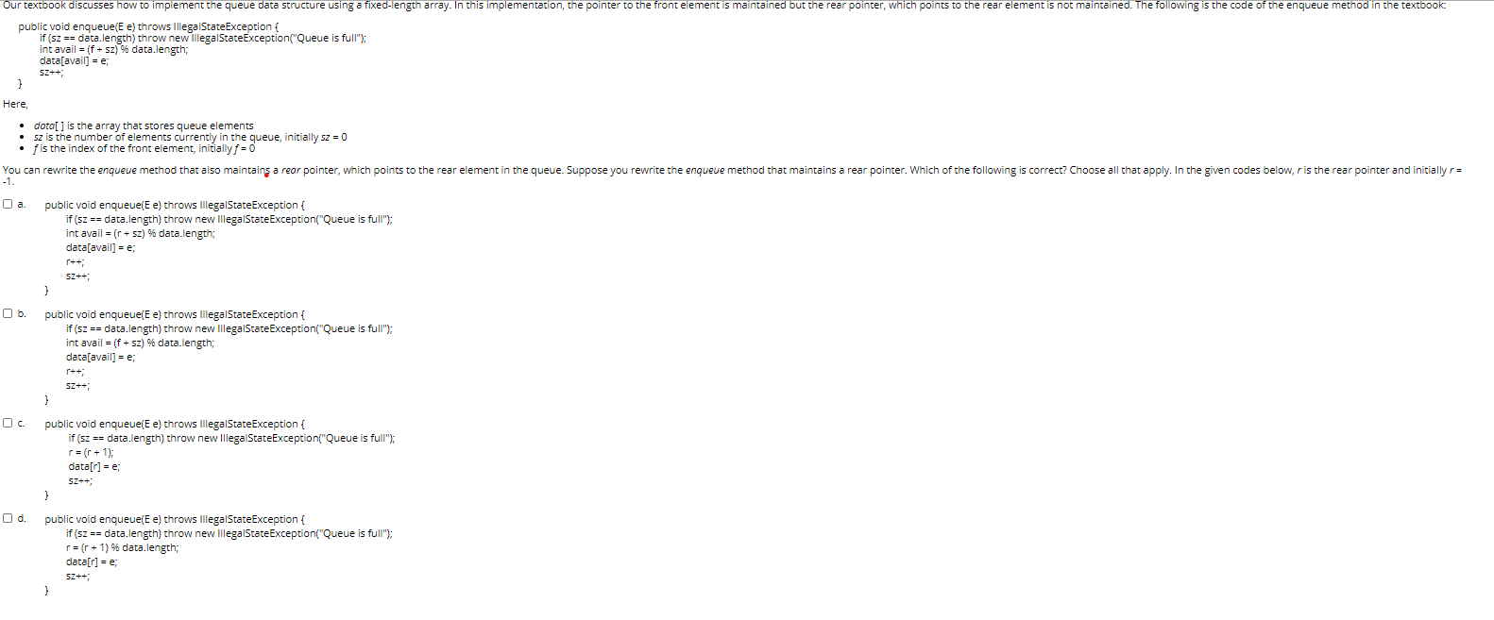This screenshot has height=620, width=1494.
Task: Click the "r++;" line in option b
Action: (x=75, y=371)
